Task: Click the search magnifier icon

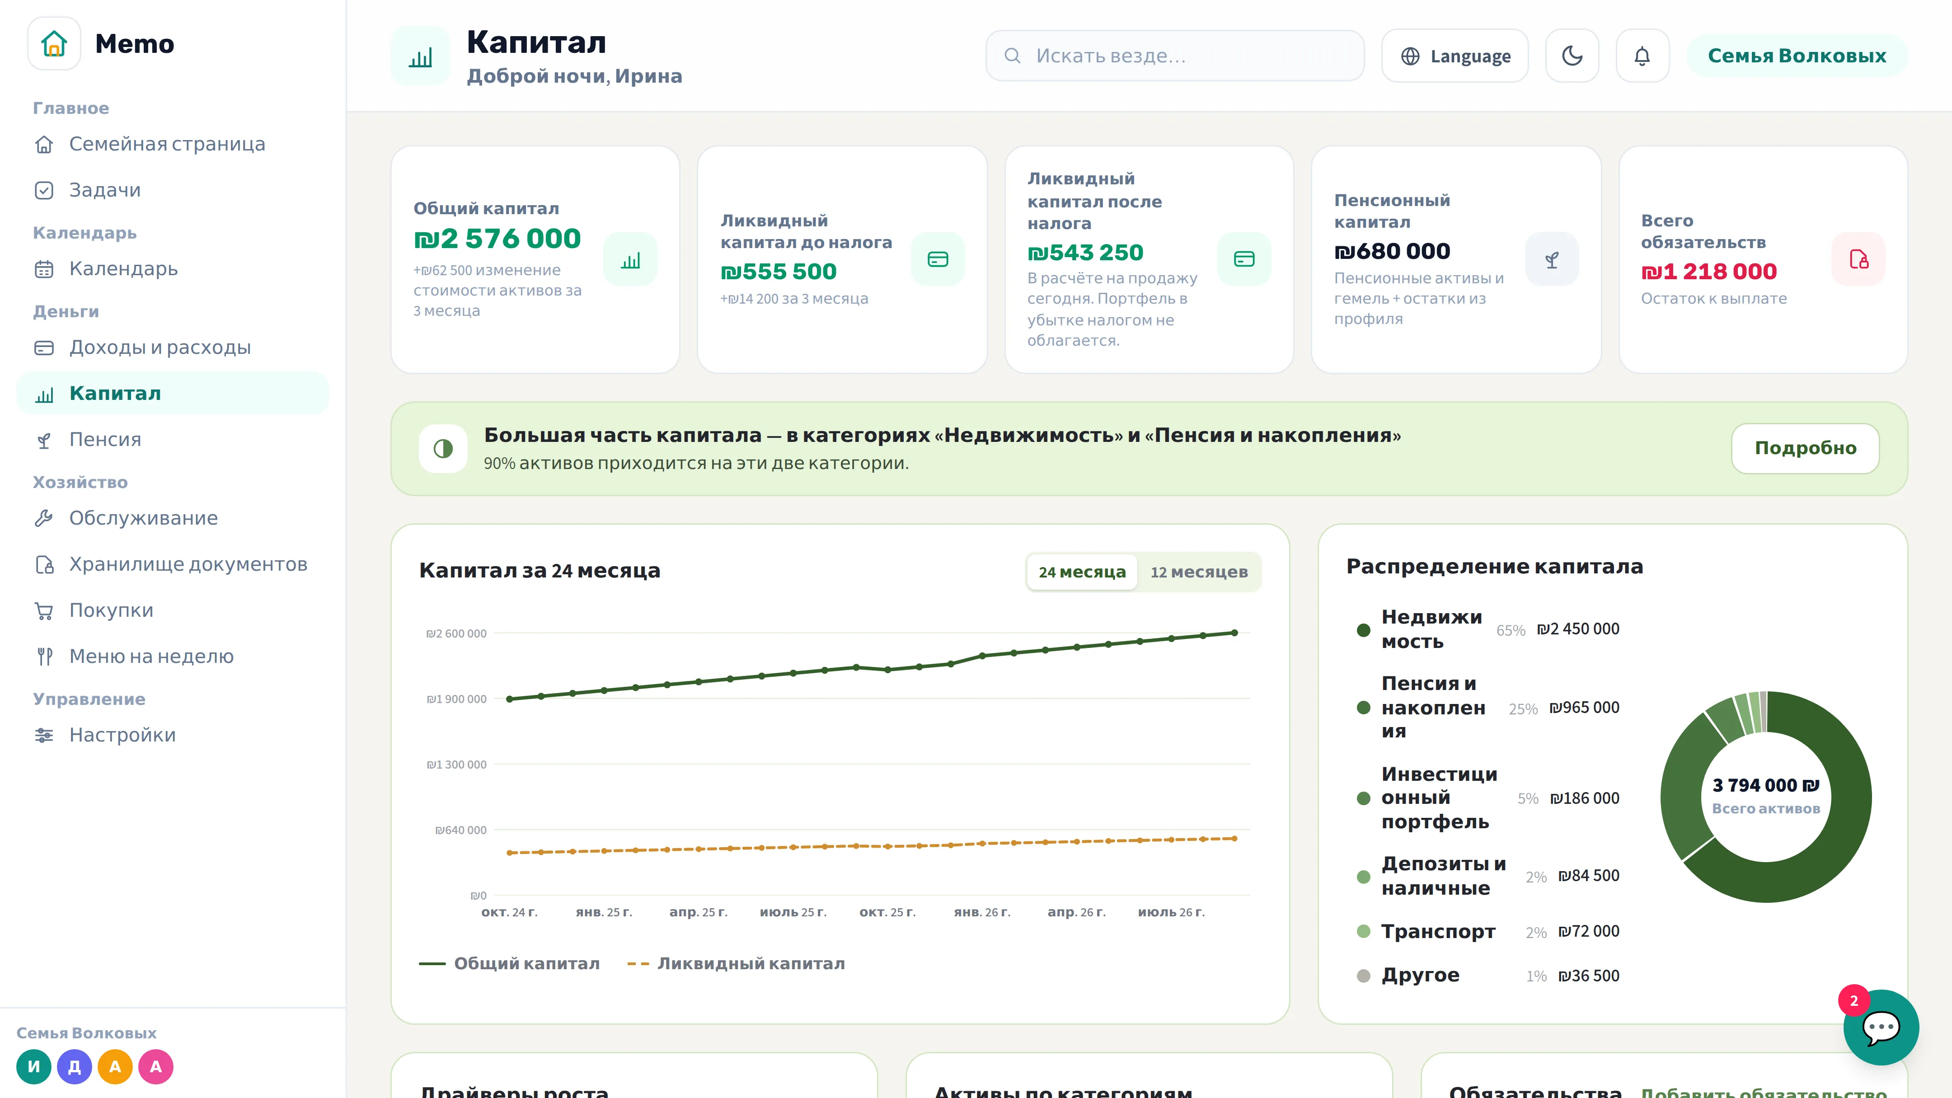Action: coord(1012,56)
